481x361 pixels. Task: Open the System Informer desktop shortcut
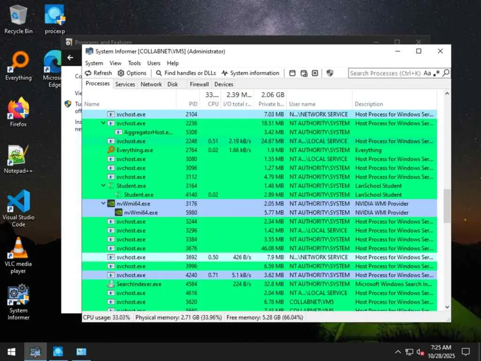(x=18, y=302)
